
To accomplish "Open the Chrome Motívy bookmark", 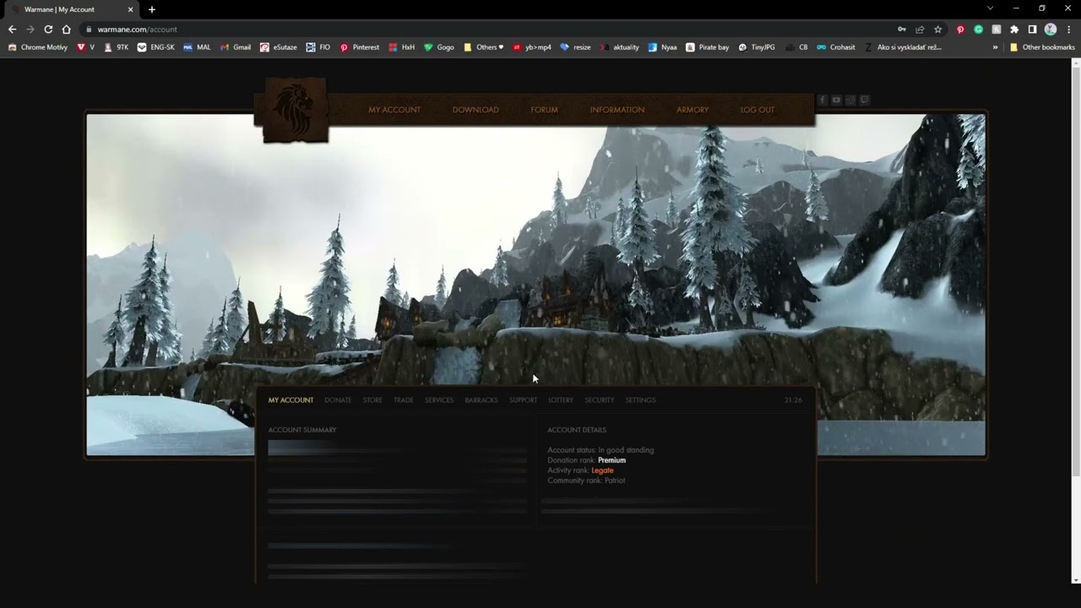I will [37, 47].
